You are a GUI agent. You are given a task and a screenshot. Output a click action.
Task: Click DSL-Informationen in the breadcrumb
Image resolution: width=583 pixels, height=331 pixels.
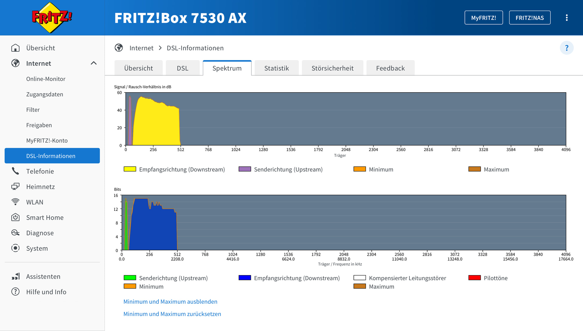point(195,48)
